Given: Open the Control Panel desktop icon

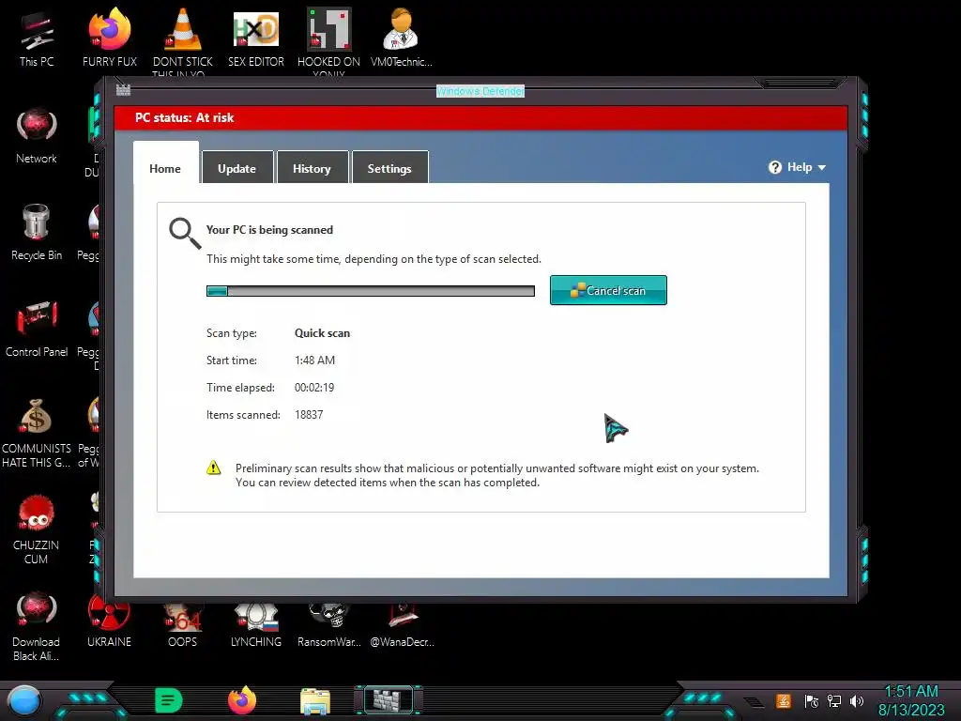Looking at the screenshot, I should point(37,329).
